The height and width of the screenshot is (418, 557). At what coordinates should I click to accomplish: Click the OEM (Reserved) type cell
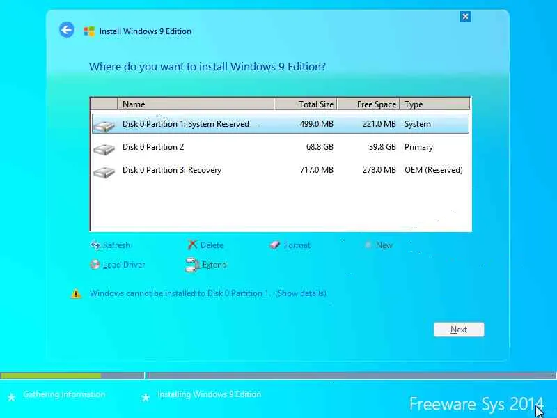(433, 170)
